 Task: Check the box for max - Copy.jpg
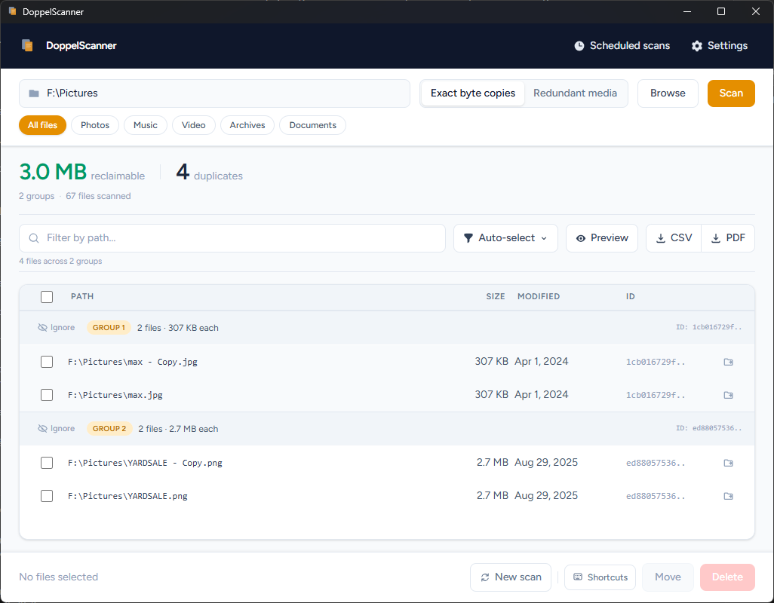click(47, 362)
